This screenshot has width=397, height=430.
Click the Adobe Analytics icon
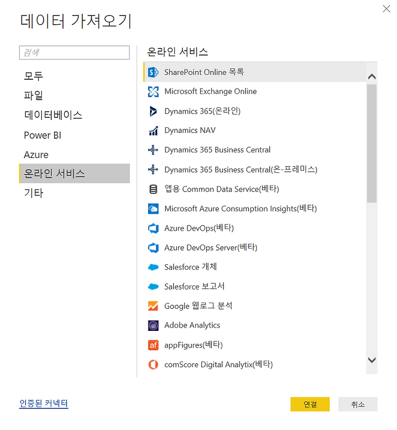[x=153, y=326]
